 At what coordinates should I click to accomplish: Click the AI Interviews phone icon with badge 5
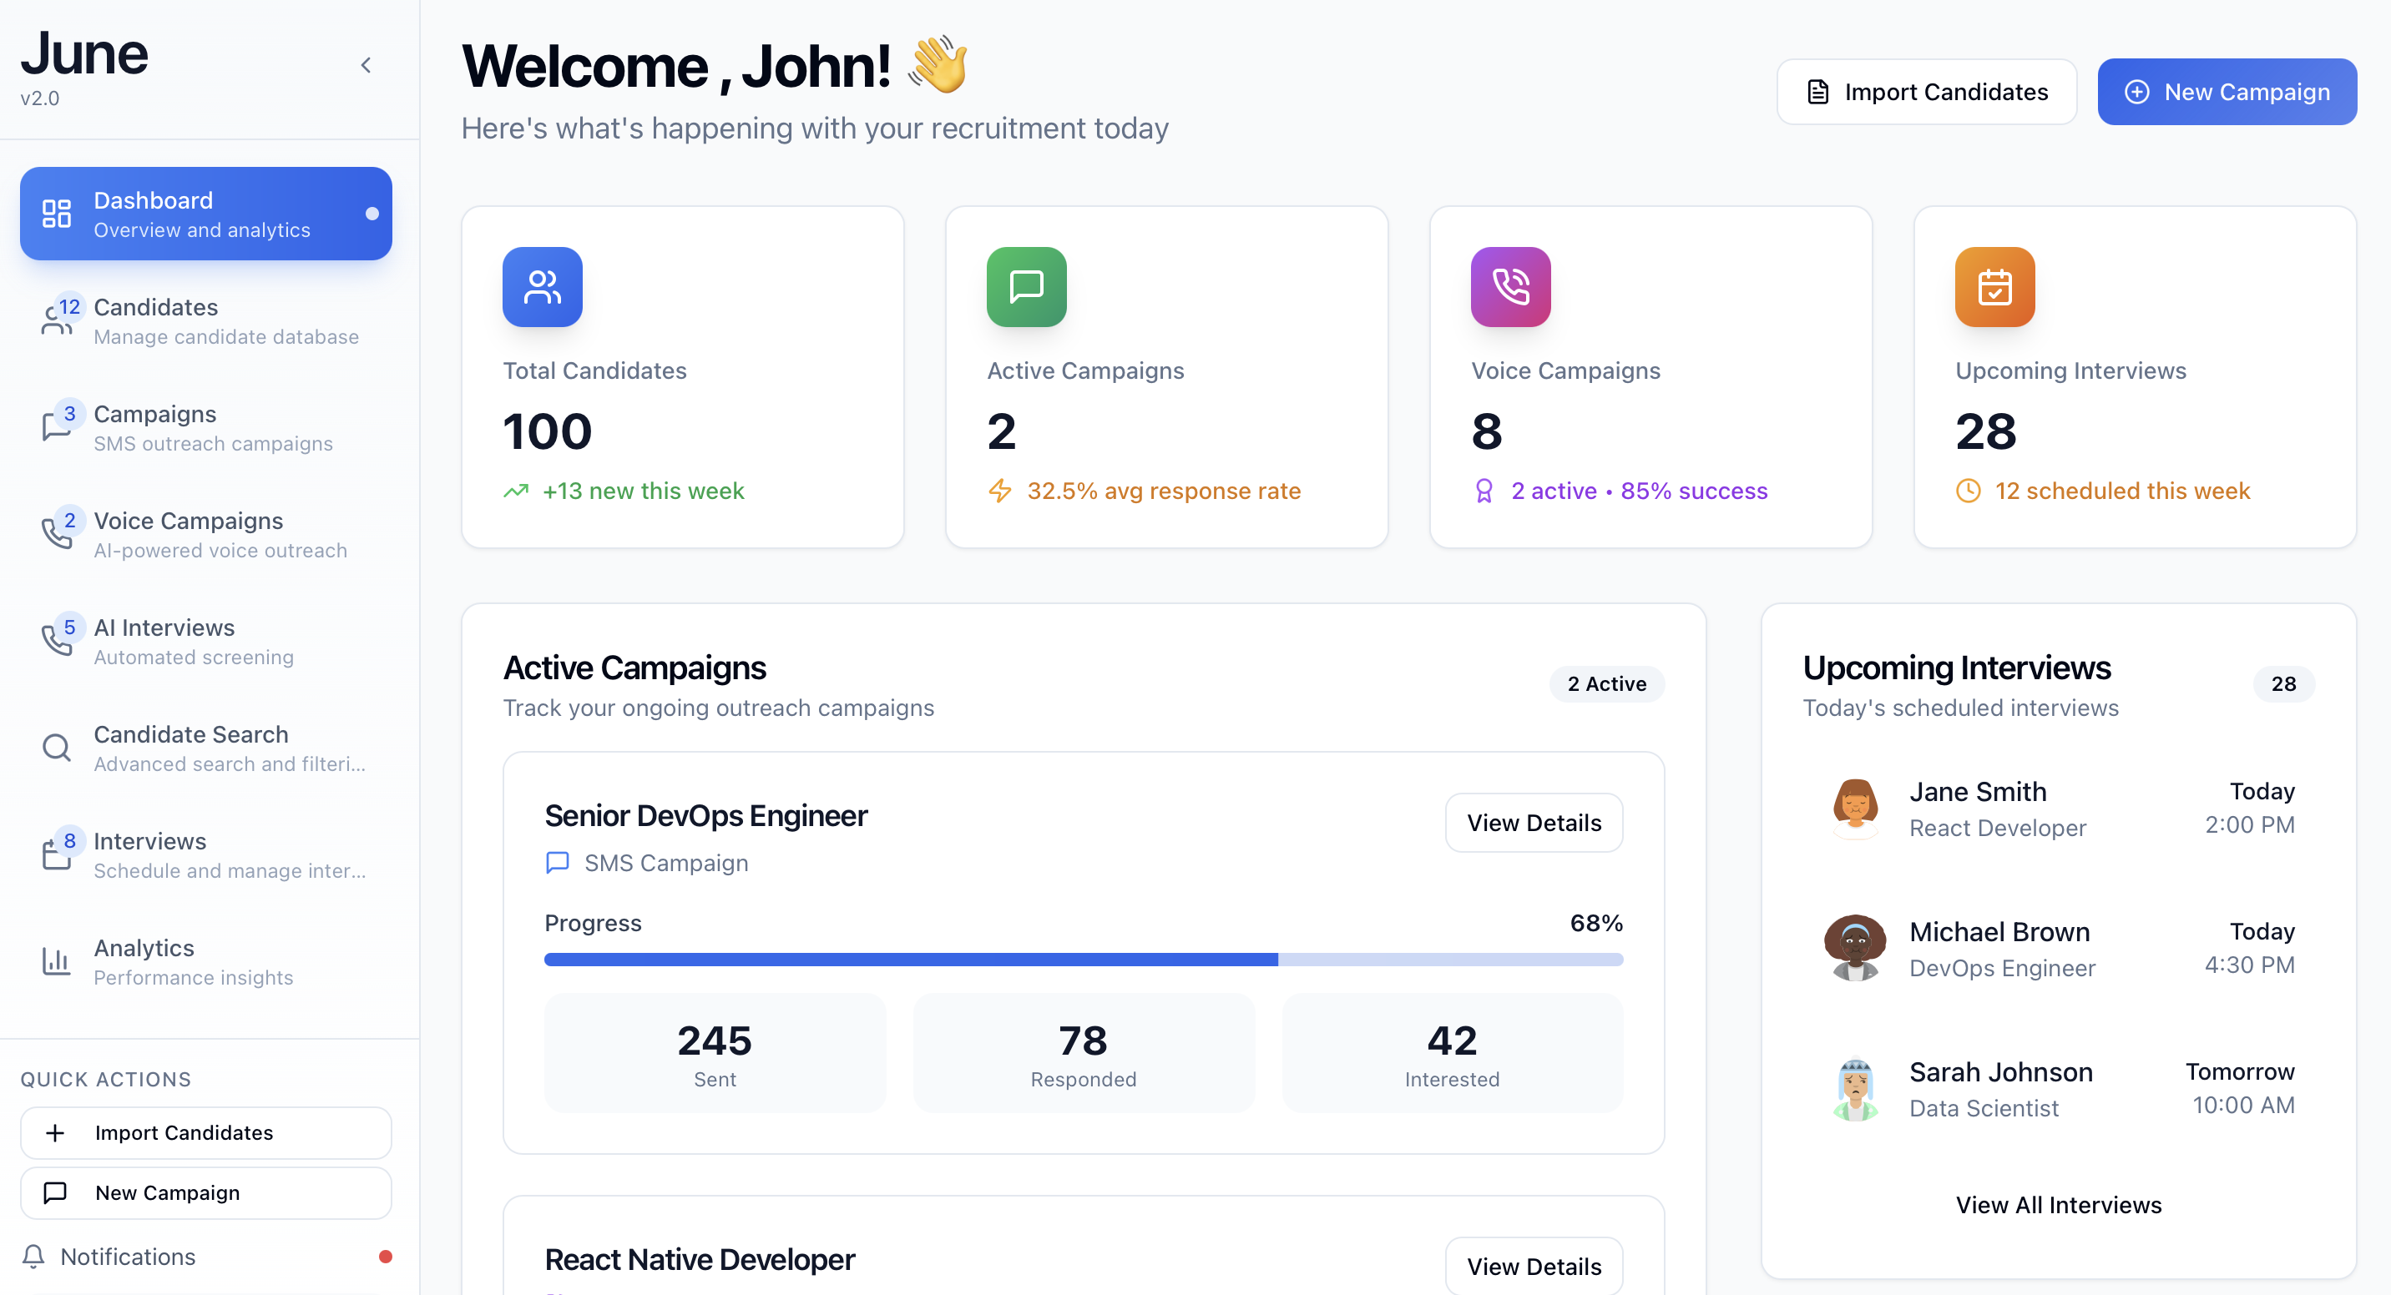pyautogui.click(x=57, y=641)
